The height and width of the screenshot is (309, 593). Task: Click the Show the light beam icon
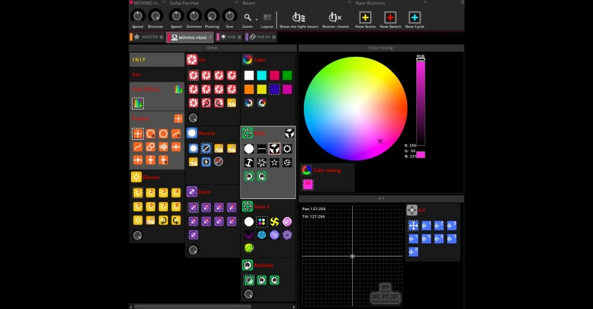click(299, 17)
